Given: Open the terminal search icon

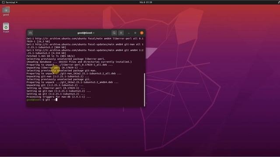Looking at the screenshot, I should [x=114, y=33].
